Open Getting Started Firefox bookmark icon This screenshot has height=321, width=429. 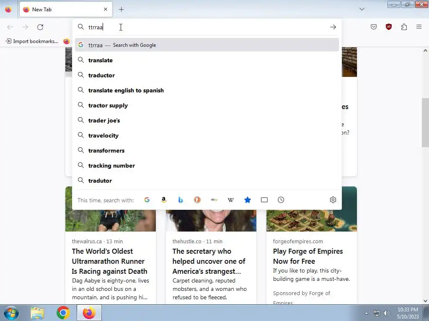(67, 41)
